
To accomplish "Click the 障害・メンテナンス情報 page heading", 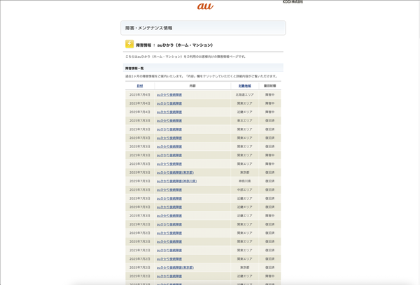I will pos(149,28).
